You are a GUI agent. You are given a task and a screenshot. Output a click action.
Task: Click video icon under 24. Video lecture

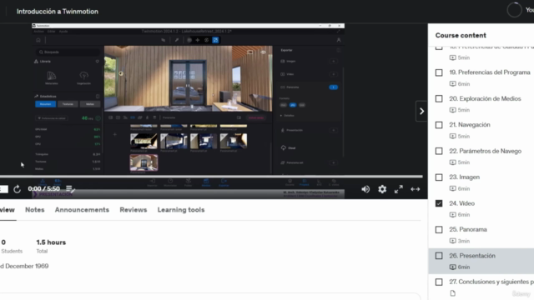pos(452,215)
